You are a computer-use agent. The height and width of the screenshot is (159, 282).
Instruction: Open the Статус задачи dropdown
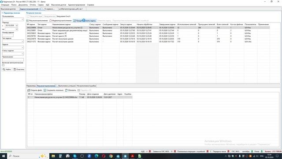(x=22, y=53)
